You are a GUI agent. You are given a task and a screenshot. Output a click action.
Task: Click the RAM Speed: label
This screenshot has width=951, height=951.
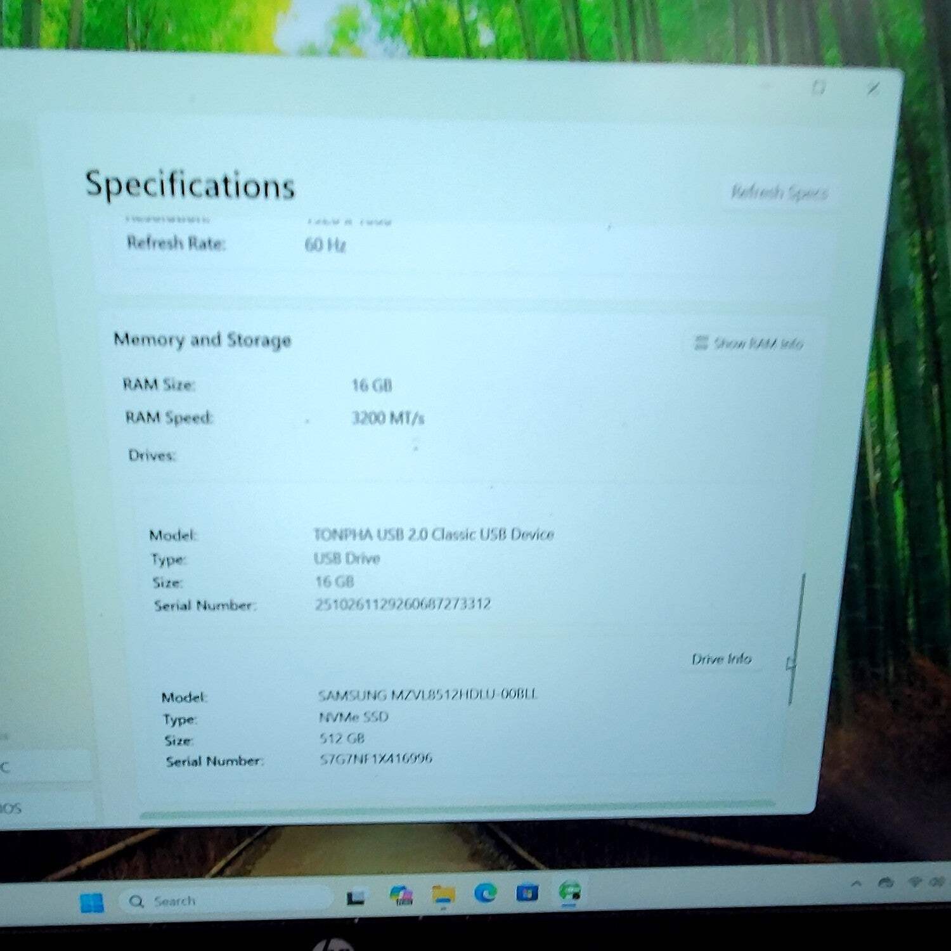169,418
